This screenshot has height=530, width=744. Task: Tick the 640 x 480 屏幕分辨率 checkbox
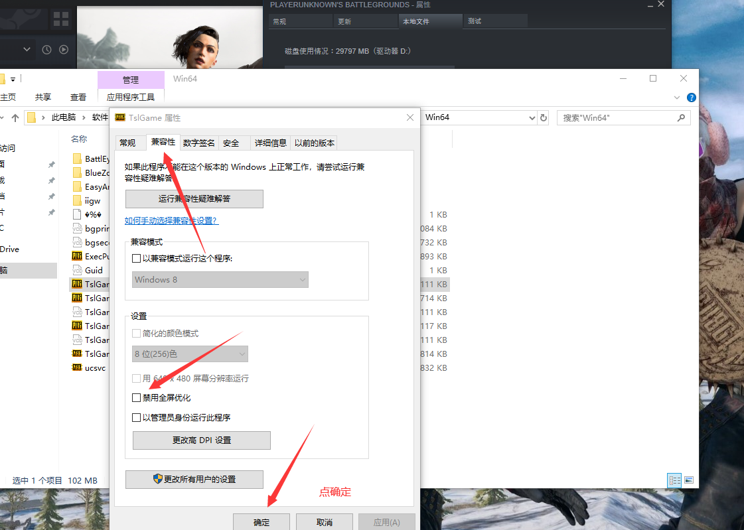coord(136,378)
